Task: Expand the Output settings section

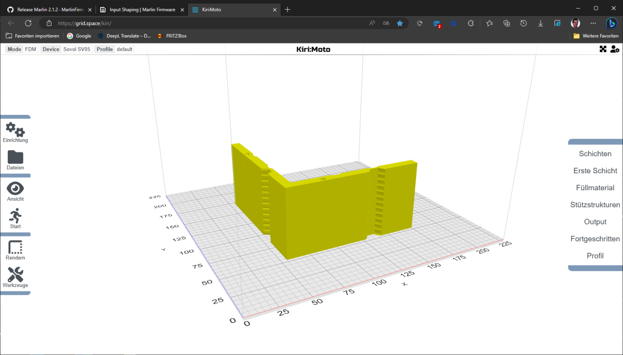Action: pos(595,222)
